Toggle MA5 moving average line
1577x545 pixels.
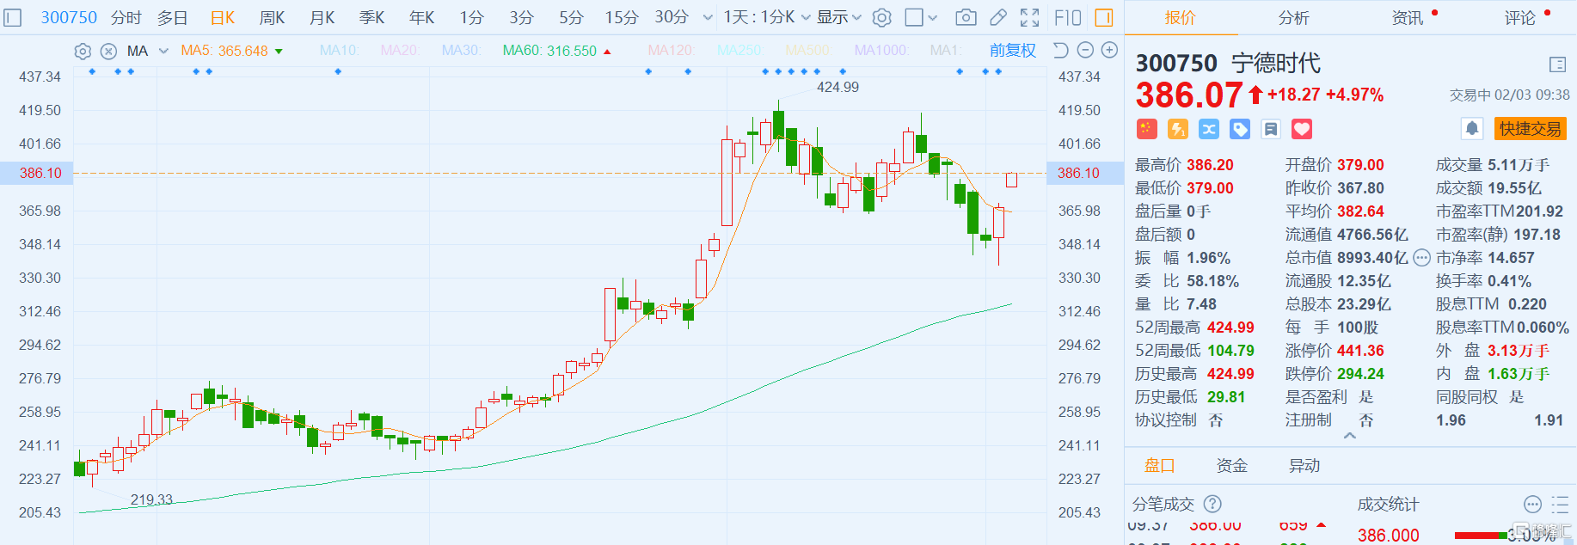[224, 51]
